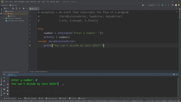Click Collapse All in Project panel header
Screen dimensions: 181x102
coord(20,8)
